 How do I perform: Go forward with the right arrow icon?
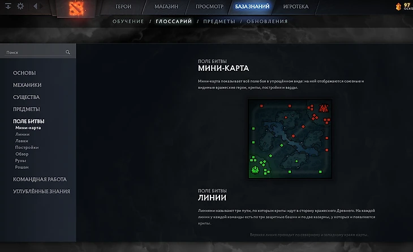[x=41, y=6]
